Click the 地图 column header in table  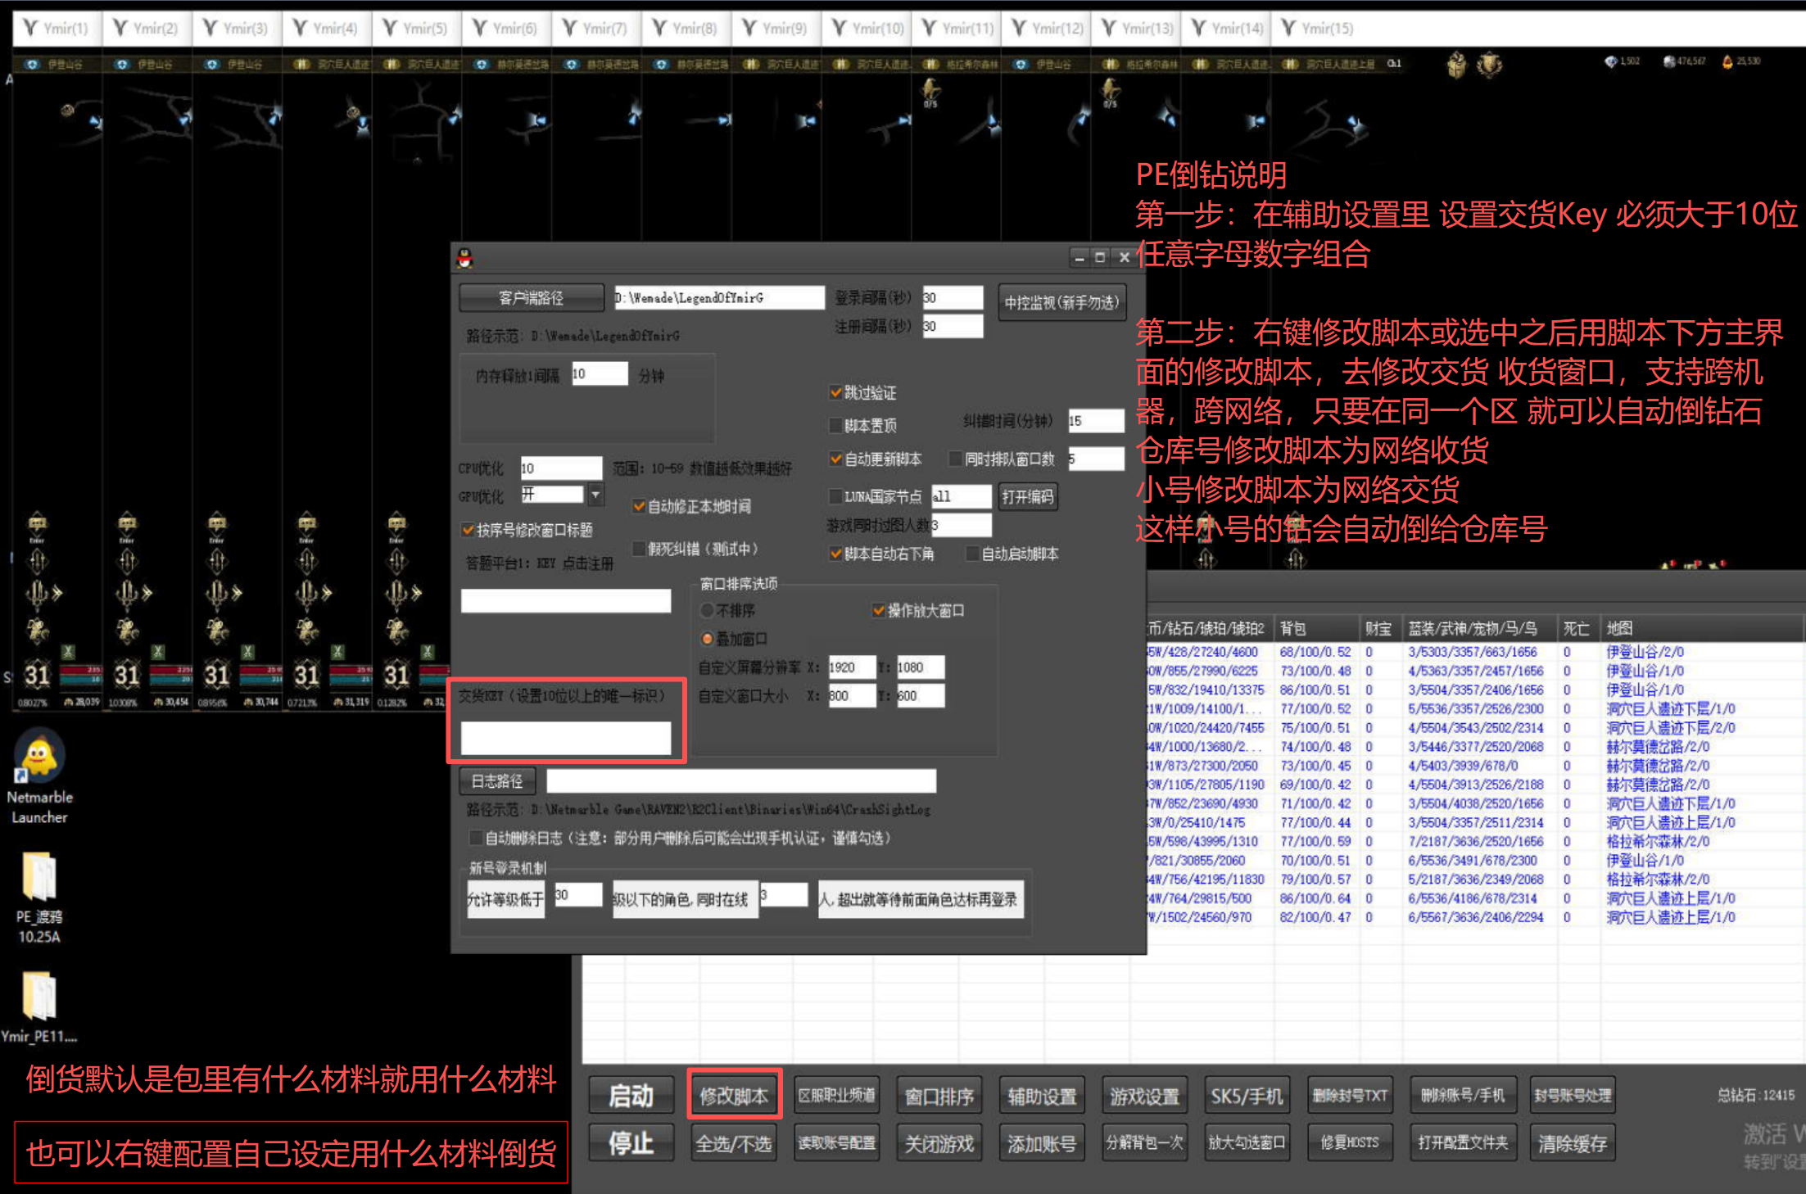pyautogui.click(x=1619, y=628)
